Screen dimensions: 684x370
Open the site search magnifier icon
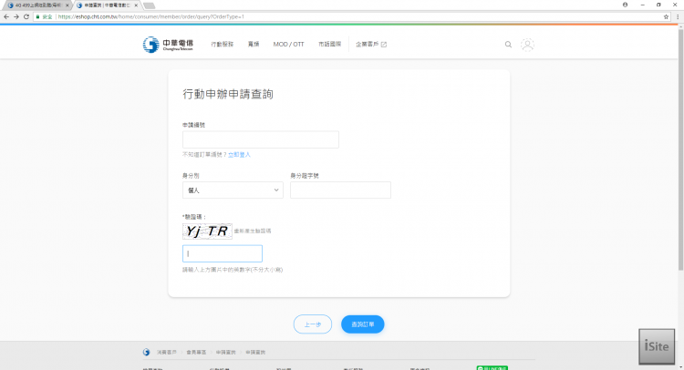coord(508,44)
